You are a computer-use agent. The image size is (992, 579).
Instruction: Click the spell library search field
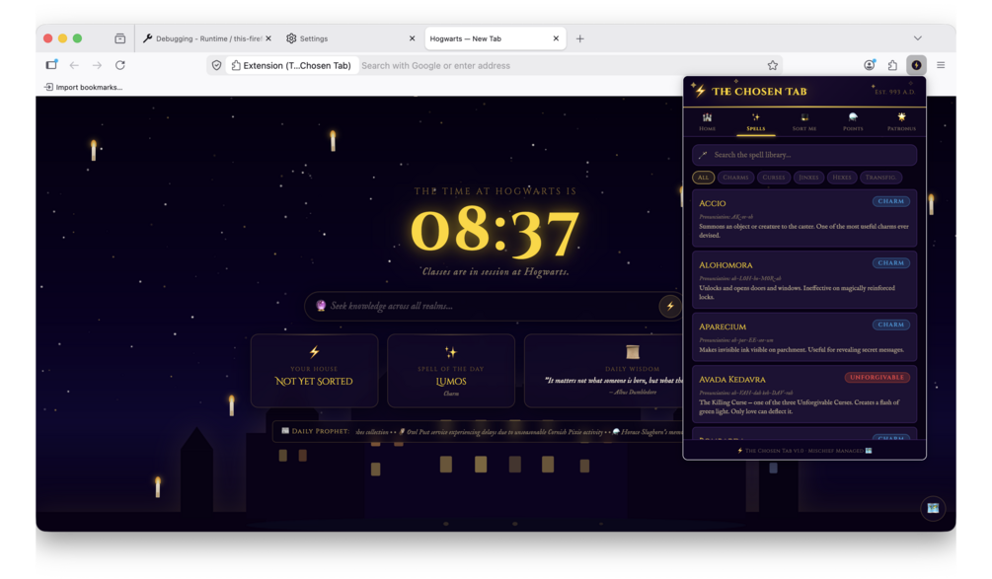click(x=804, y=155)
